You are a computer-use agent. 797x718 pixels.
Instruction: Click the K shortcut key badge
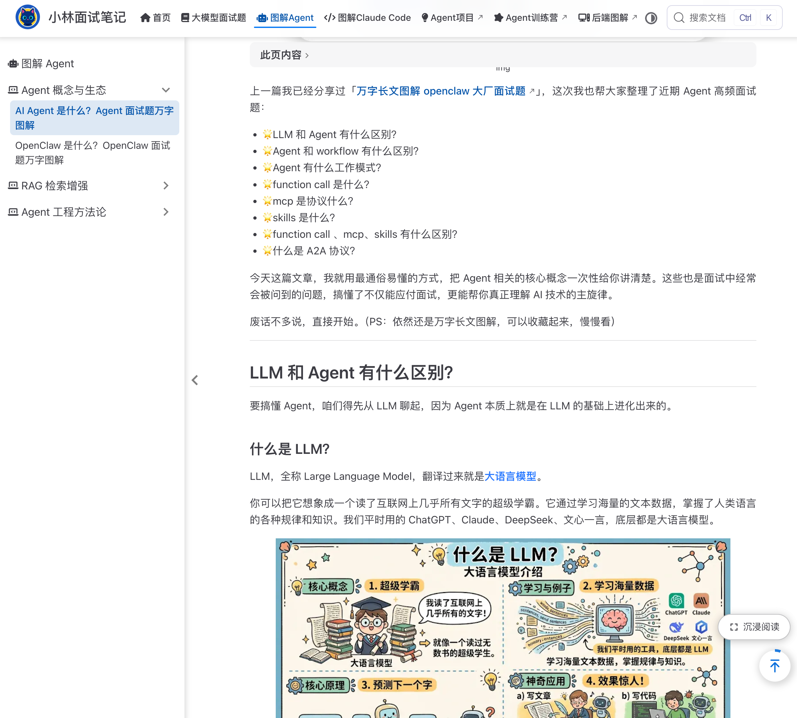[x=768, y=18]
